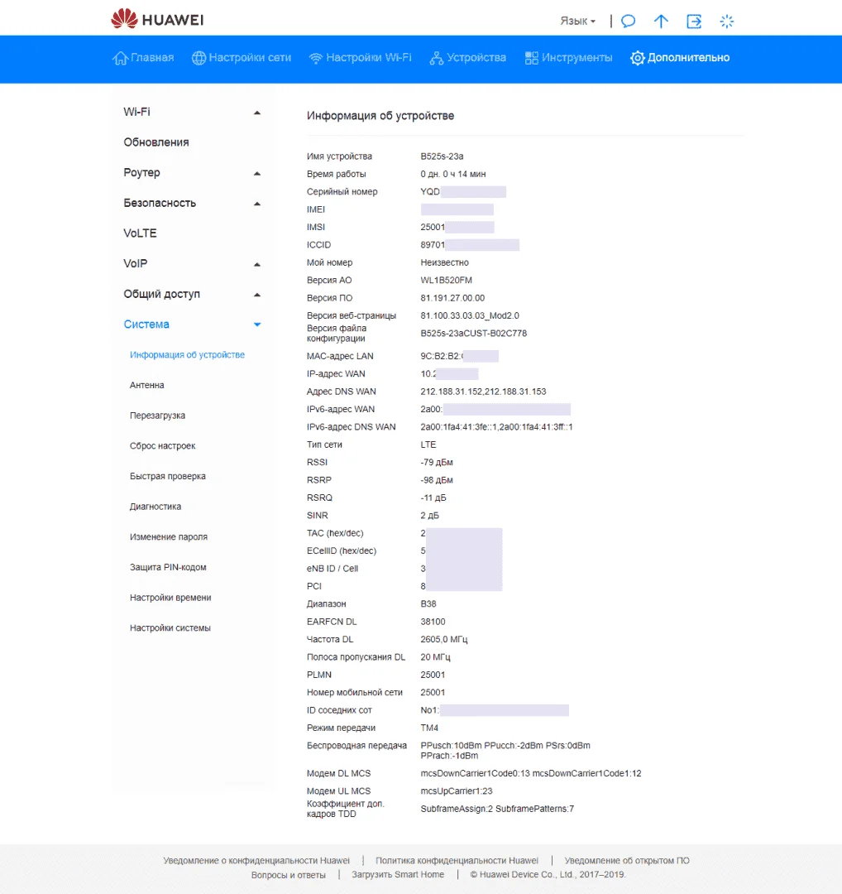This screenshot has height=894, width=842.
Task: Open Обновления in the sidebar
Action: coord(156,142)
